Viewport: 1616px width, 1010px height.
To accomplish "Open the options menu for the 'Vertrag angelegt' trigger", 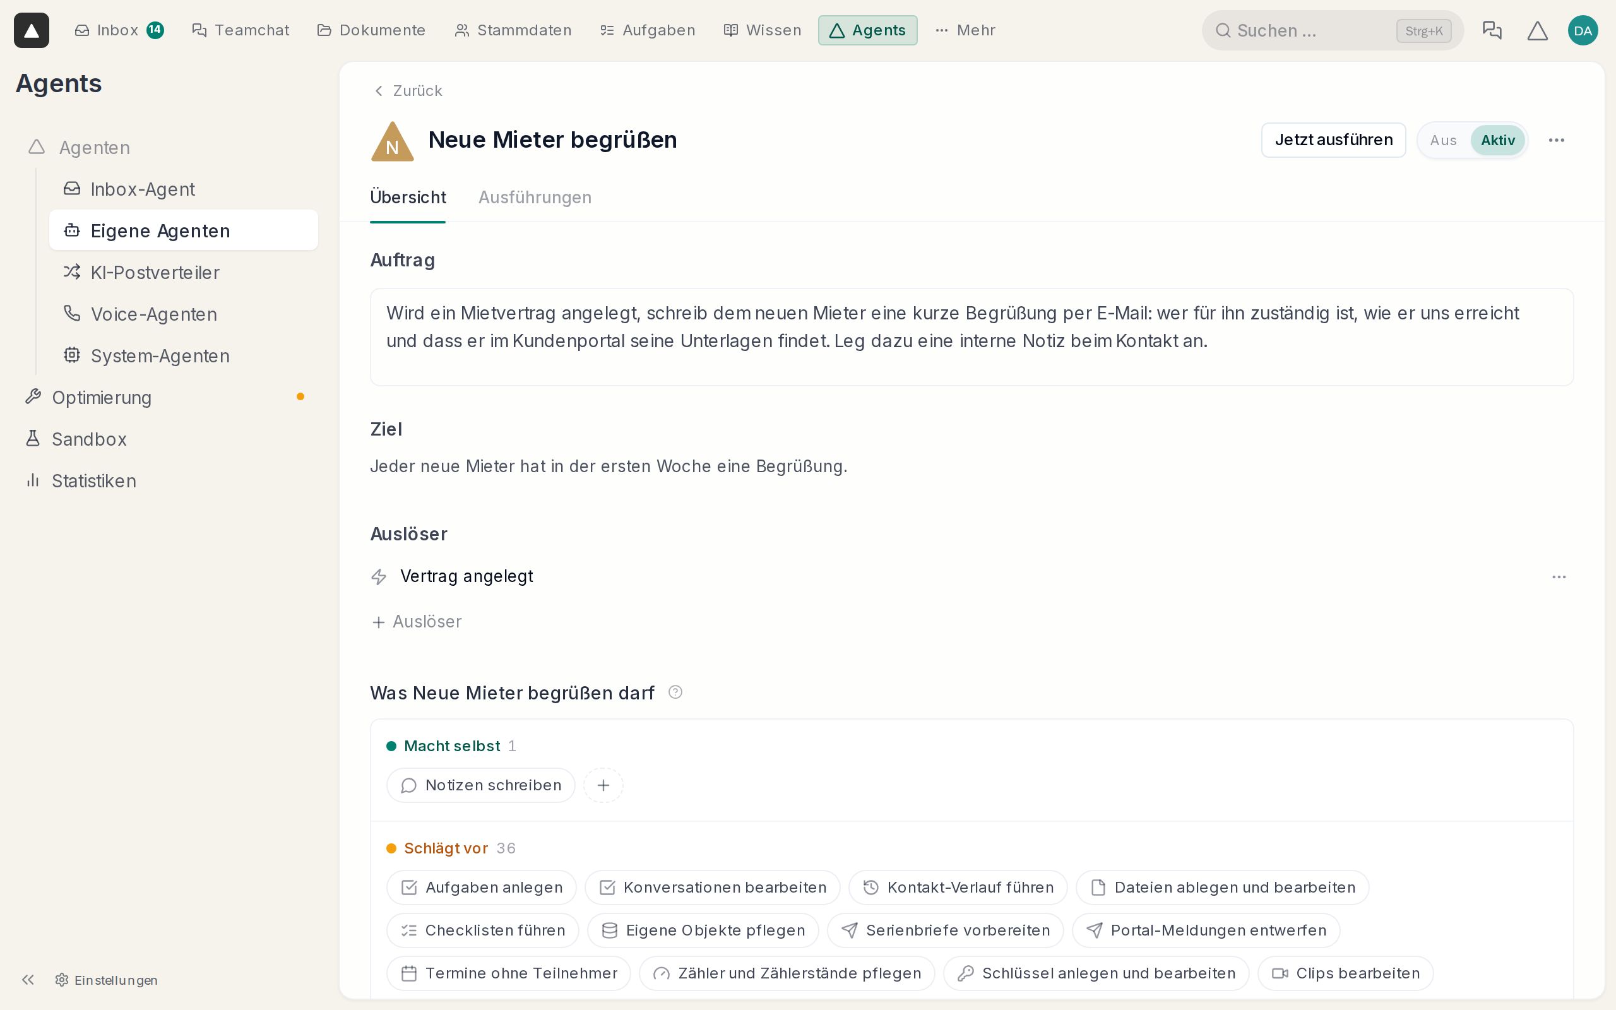I will coord(1559,576).
